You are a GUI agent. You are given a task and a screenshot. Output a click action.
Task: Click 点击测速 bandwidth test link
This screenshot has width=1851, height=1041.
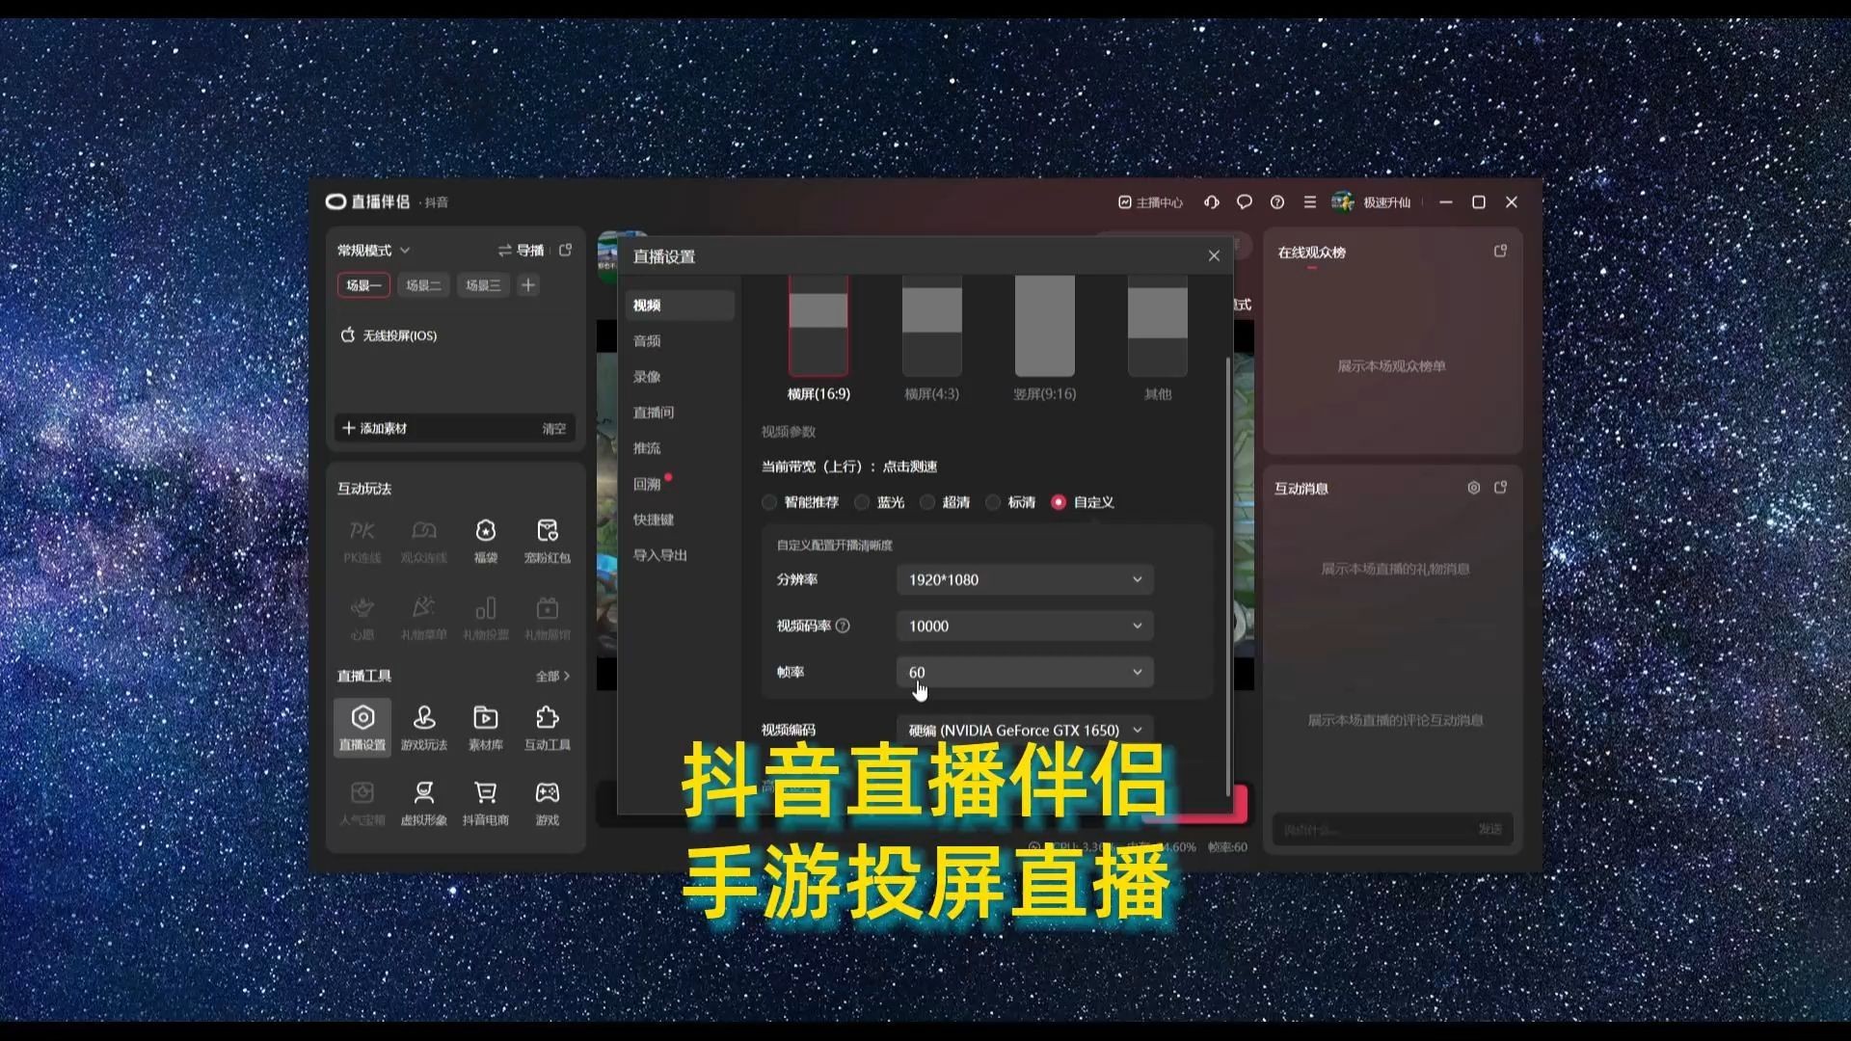tap(910, 467)
